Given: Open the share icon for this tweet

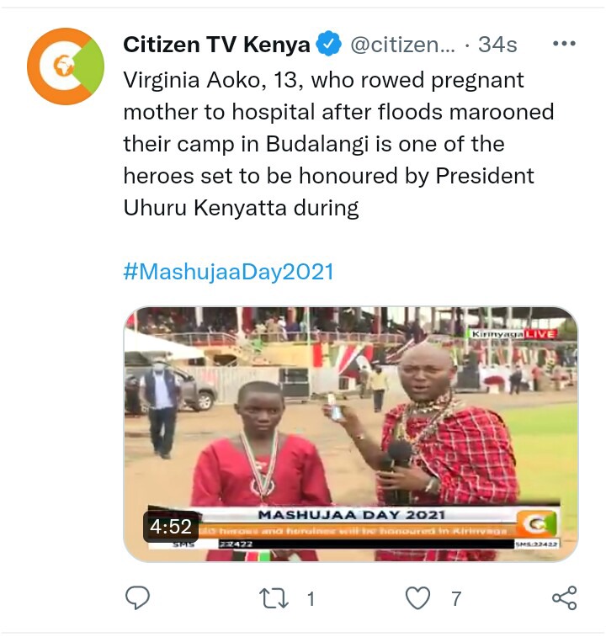Looking at the screenshot, I should pos(564,597).
